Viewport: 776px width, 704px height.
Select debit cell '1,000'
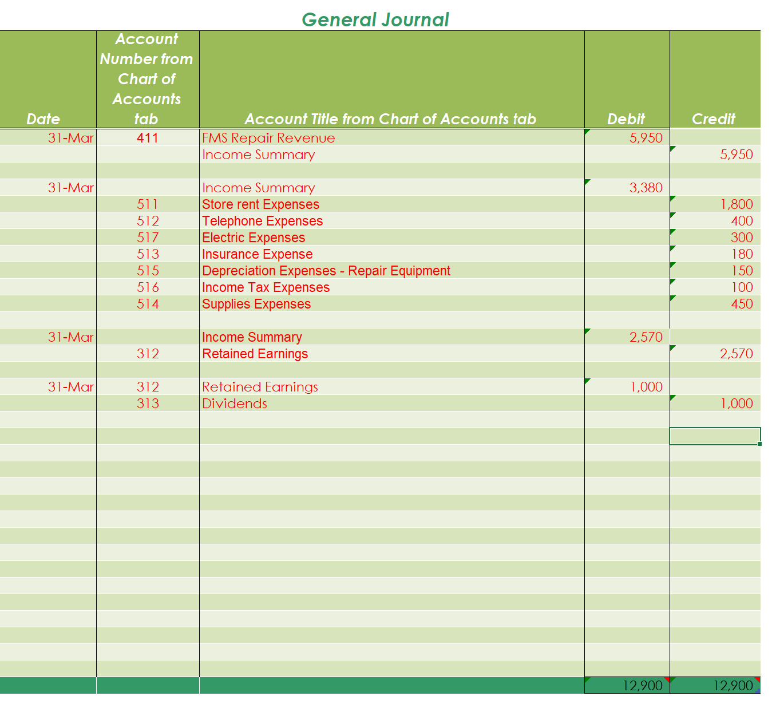point(627,387)
